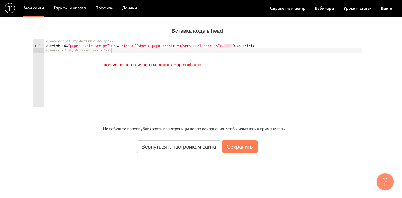Open Справочный центр
Image resolution: width=402 pixels, height=198 pixels.
tap(288, 8)
